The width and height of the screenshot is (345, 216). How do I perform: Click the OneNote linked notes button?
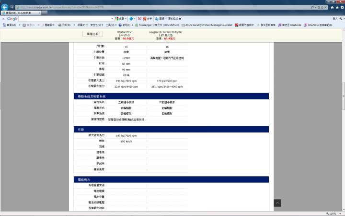[x=318, y=25]
